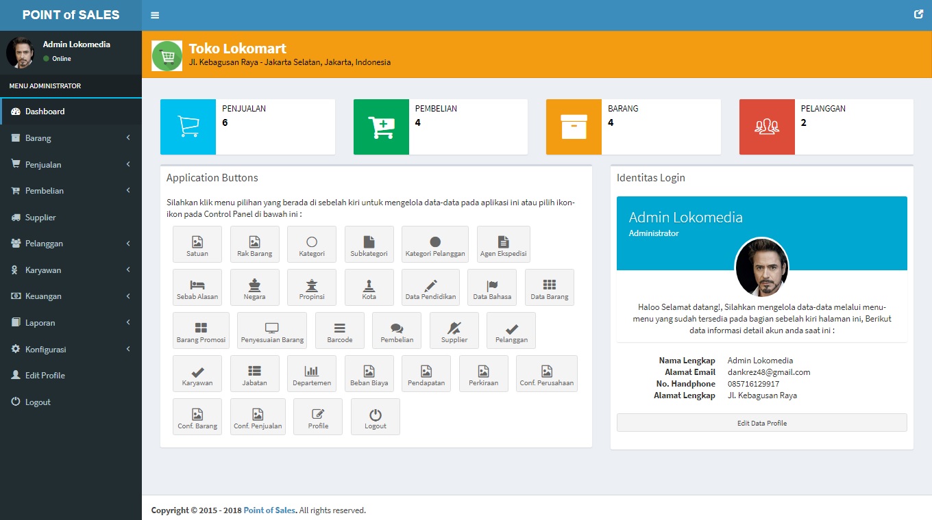Toggle the sidebar with the hamburger icon

(x=155, y=15)
